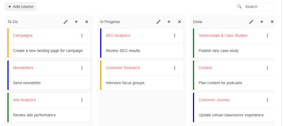Open the Content card options menu
This screenshot has height=126, width=283.
point(267,68)
